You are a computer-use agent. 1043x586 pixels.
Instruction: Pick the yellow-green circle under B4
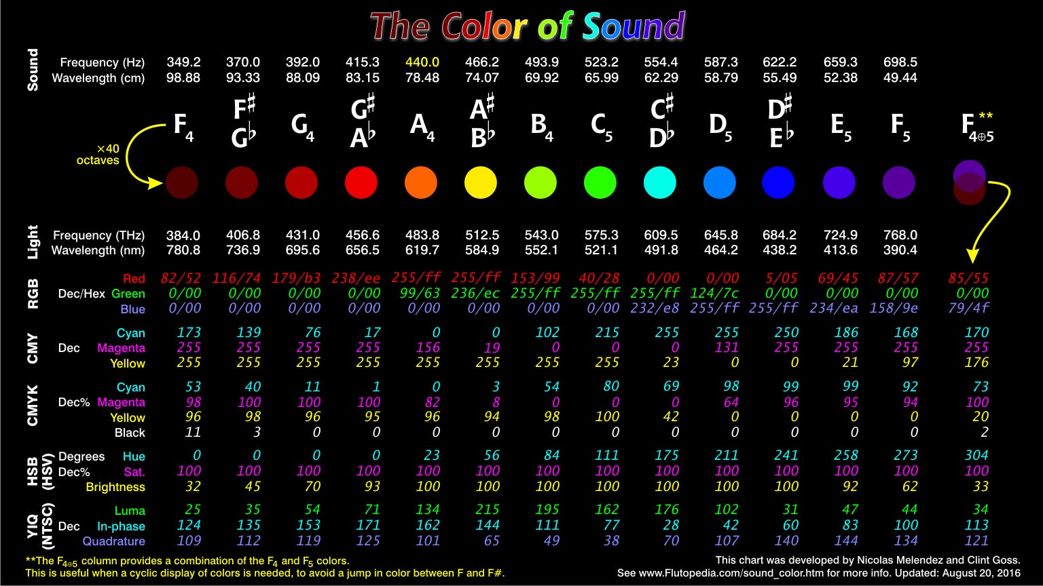click(x=541, y=182)
